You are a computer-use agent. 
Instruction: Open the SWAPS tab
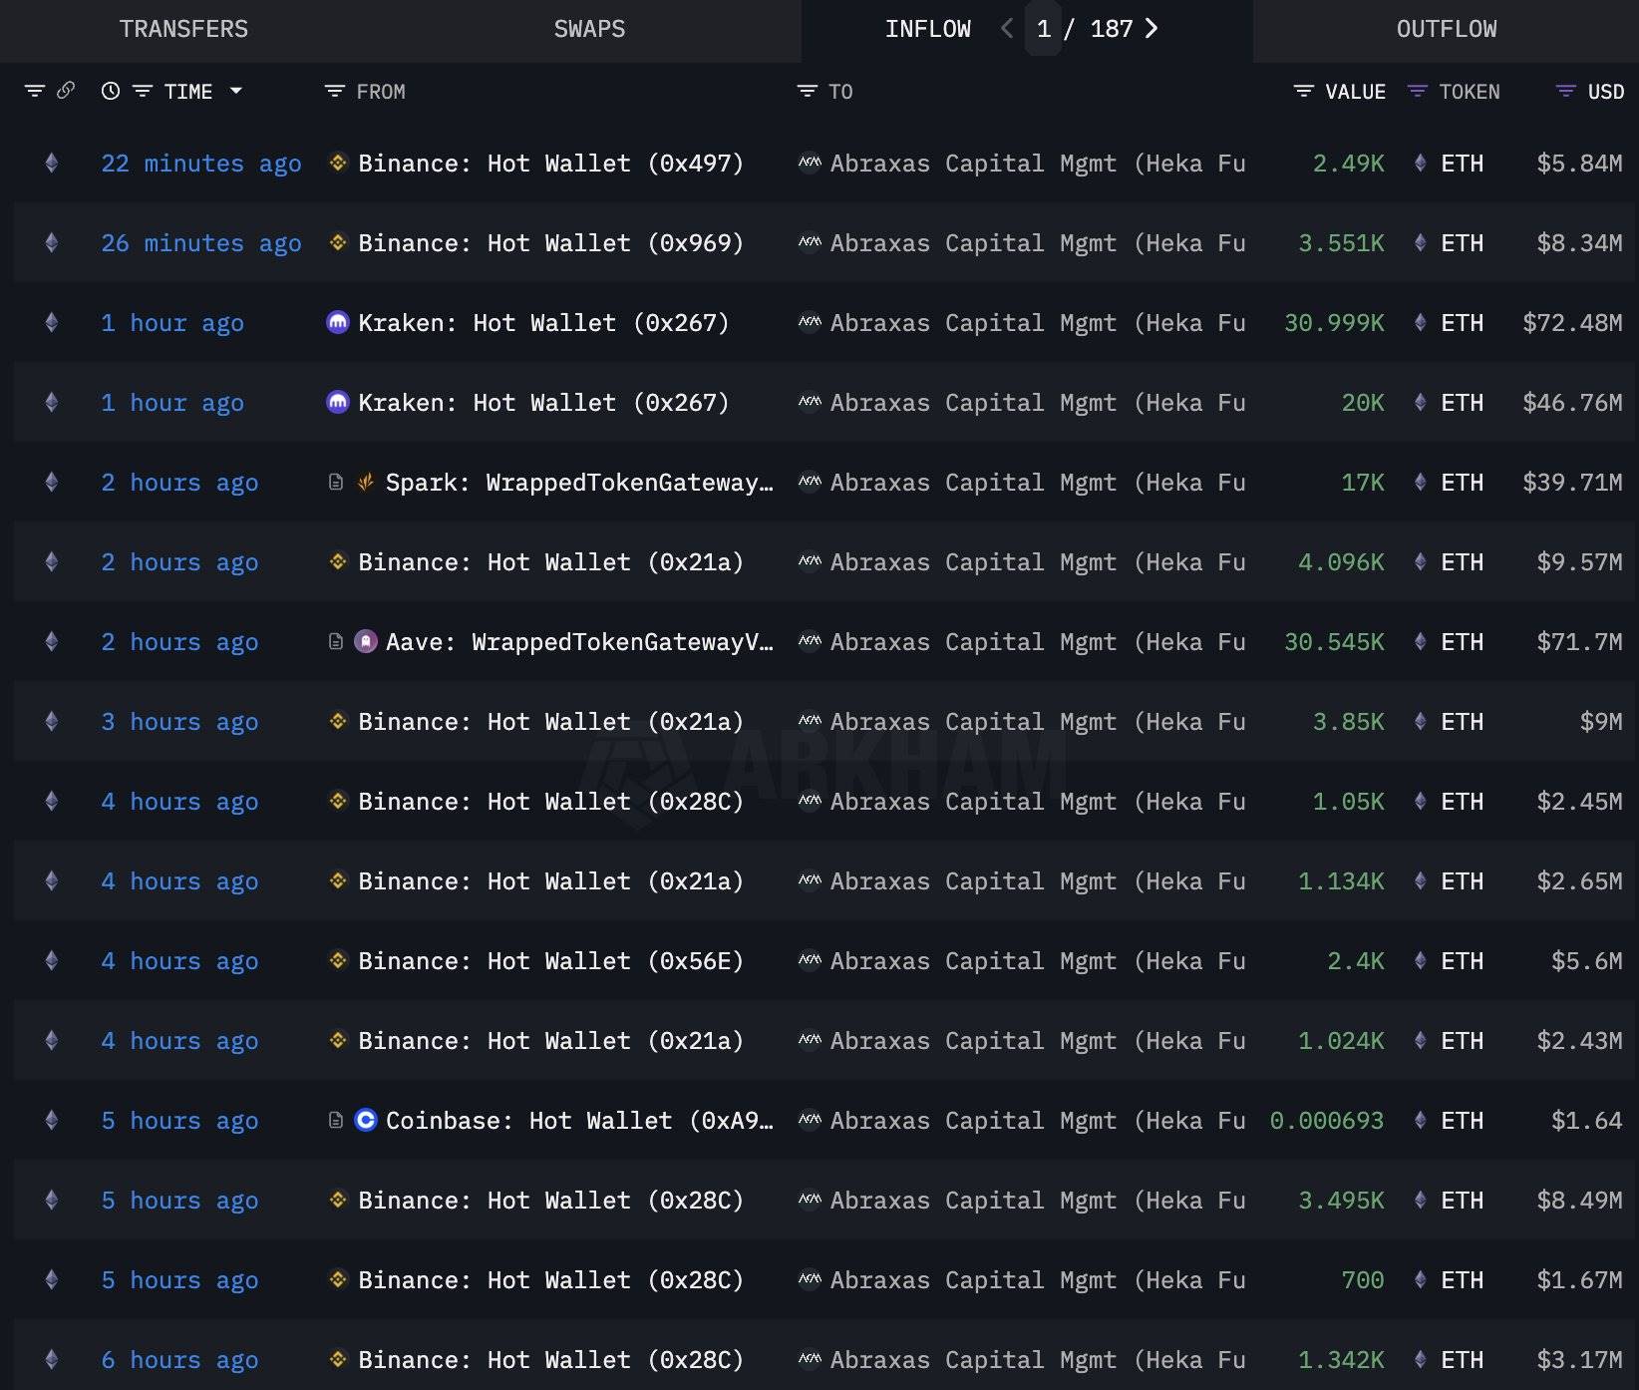click(589, 29)
